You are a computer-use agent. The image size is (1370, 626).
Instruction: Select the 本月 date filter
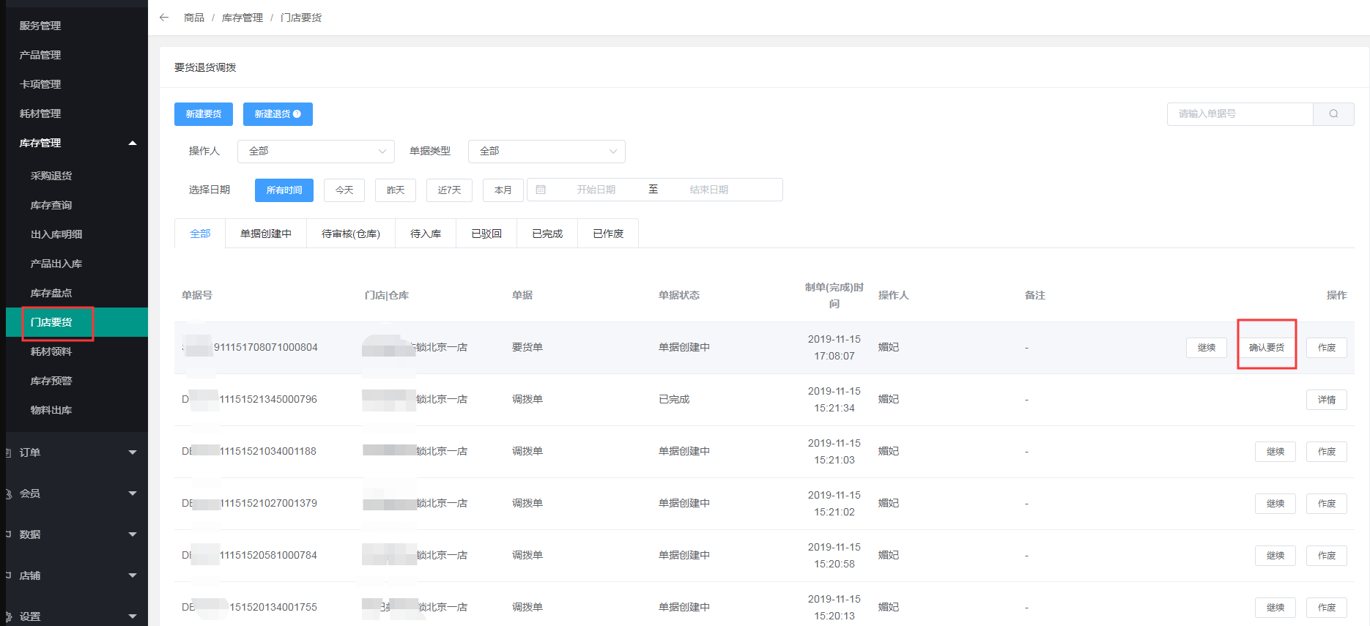point(503,190)
